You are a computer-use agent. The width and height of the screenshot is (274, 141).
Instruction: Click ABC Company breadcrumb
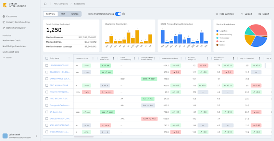[61, 4]
